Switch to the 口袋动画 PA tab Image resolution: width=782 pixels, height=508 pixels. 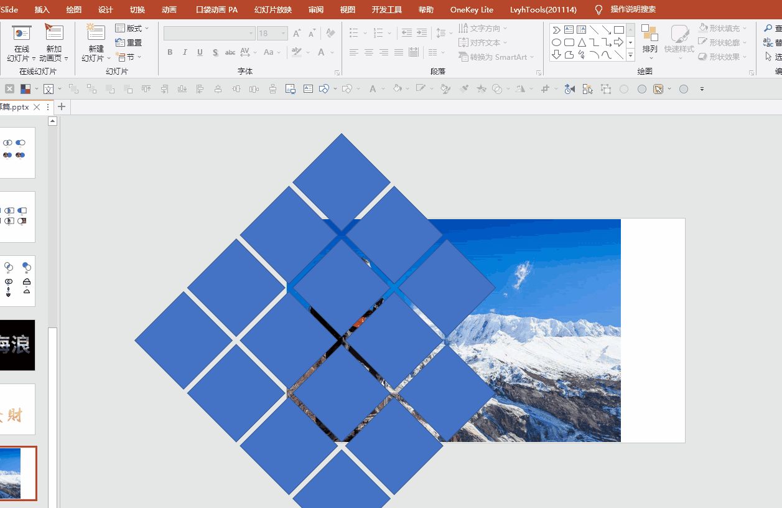point(216,9)
